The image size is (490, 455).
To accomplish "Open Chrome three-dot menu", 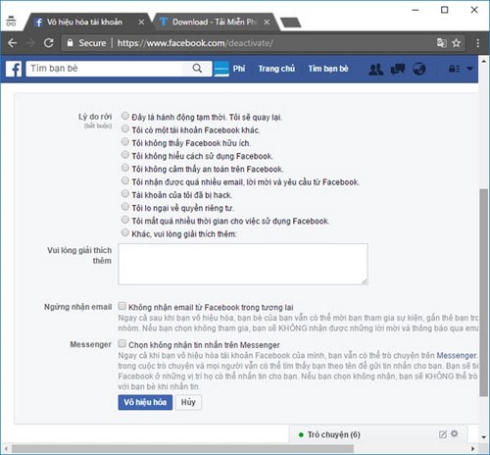I will pos(477,43).
